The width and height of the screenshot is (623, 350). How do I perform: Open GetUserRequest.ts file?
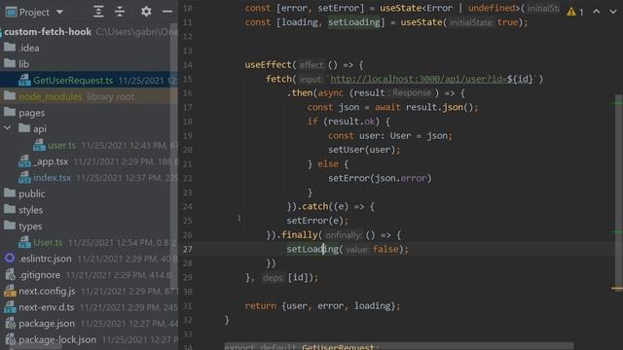[x=73, y=80]
